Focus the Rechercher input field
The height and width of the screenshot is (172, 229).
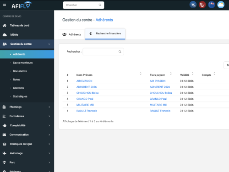point(103,52)
